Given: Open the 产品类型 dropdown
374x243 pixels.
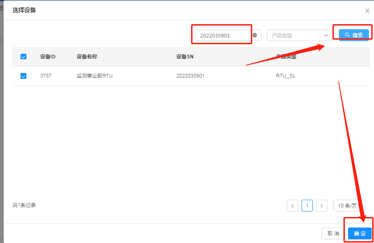Looking at the screenshot, I should [x=299, y=35].
